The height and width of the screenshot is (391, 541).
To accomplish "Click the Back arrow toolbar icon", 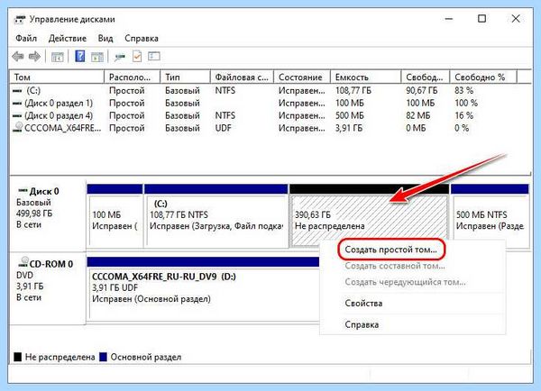I will pyautogui.click(x=18, y=56).
